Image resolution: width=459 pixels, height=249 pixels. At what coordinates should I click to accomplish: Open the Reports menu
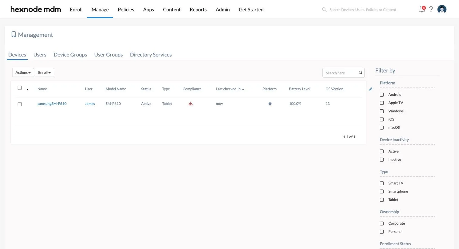click(x=198, y=9)
